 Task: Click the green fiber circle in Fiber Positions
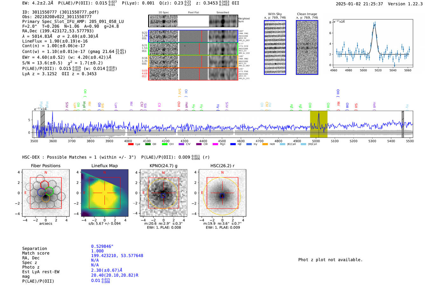point(49,191)
